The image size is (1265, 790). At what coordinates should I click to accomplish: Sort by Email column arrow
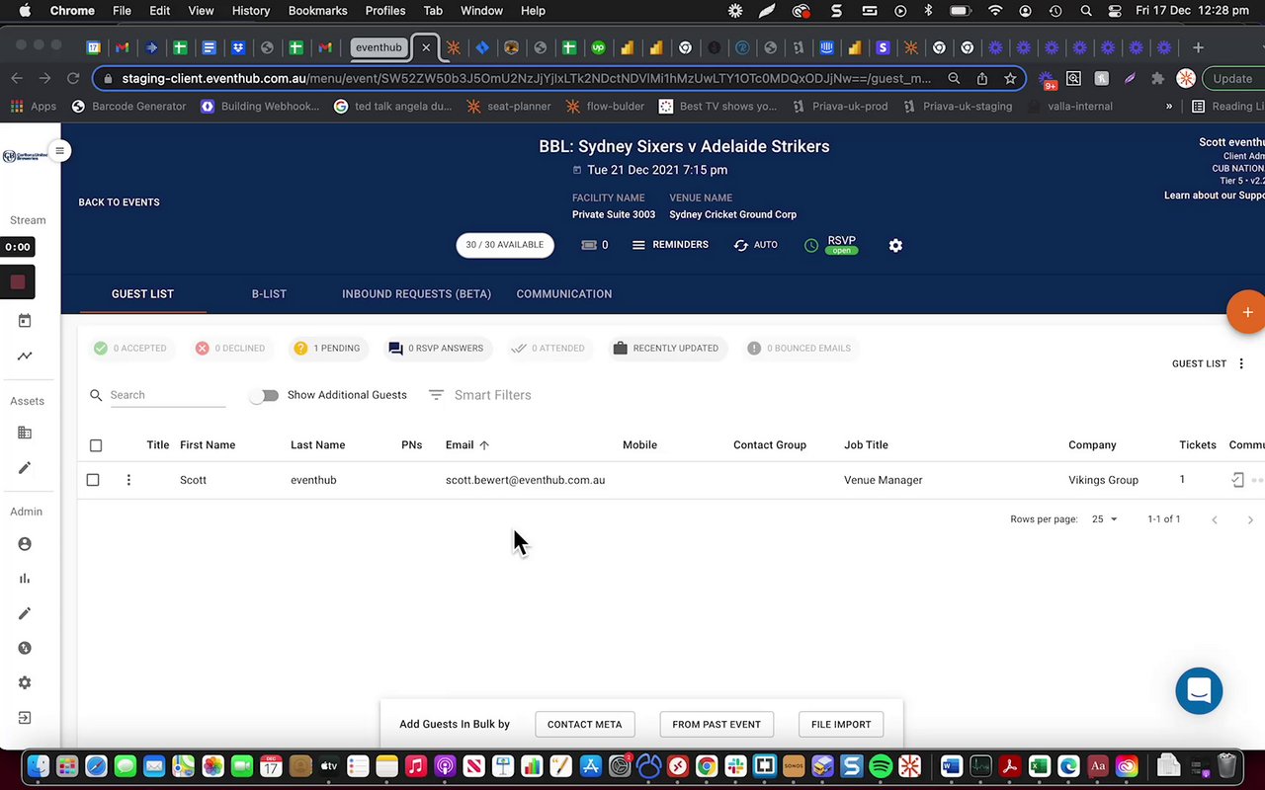(484, 445)
